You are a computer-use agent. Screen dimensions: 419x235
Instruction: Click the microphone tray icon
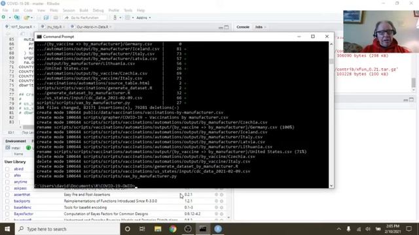click(x=348, y=229)
